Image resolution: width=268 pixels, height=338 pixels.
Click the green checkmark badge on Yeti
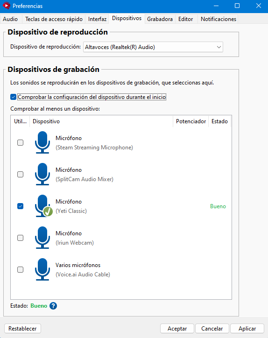(x=48, y=211)
